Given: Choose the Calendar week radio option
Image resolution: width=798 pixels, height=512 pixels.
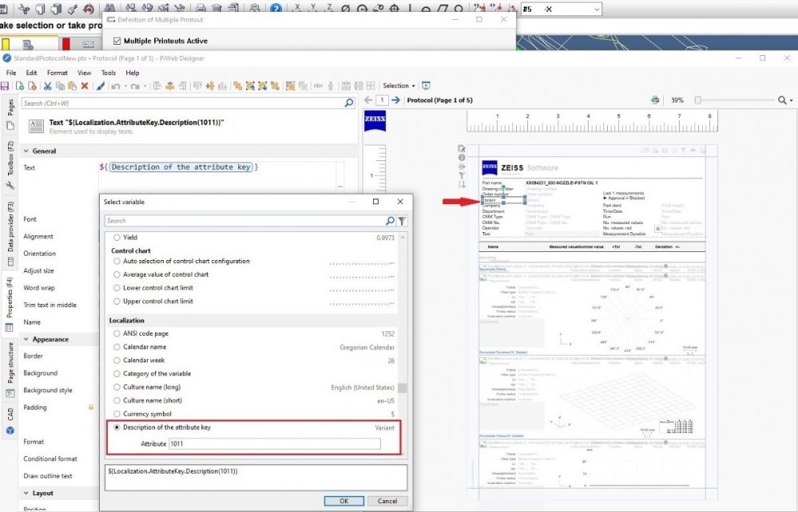Looking at the screenshot, I should tap(118, 360).
